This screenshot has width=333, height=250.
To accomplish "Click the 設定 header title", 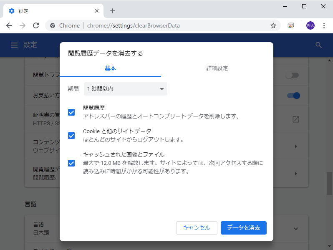I will 30,45.
